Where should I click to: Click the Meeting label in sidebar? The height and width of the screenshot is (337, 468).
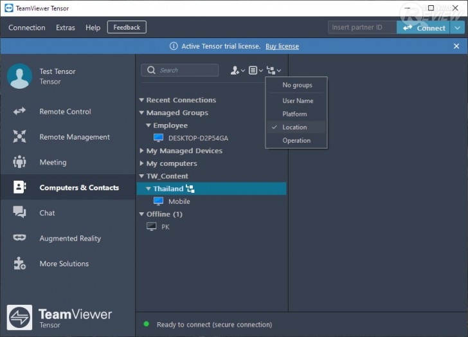click(x=53, y=162)
